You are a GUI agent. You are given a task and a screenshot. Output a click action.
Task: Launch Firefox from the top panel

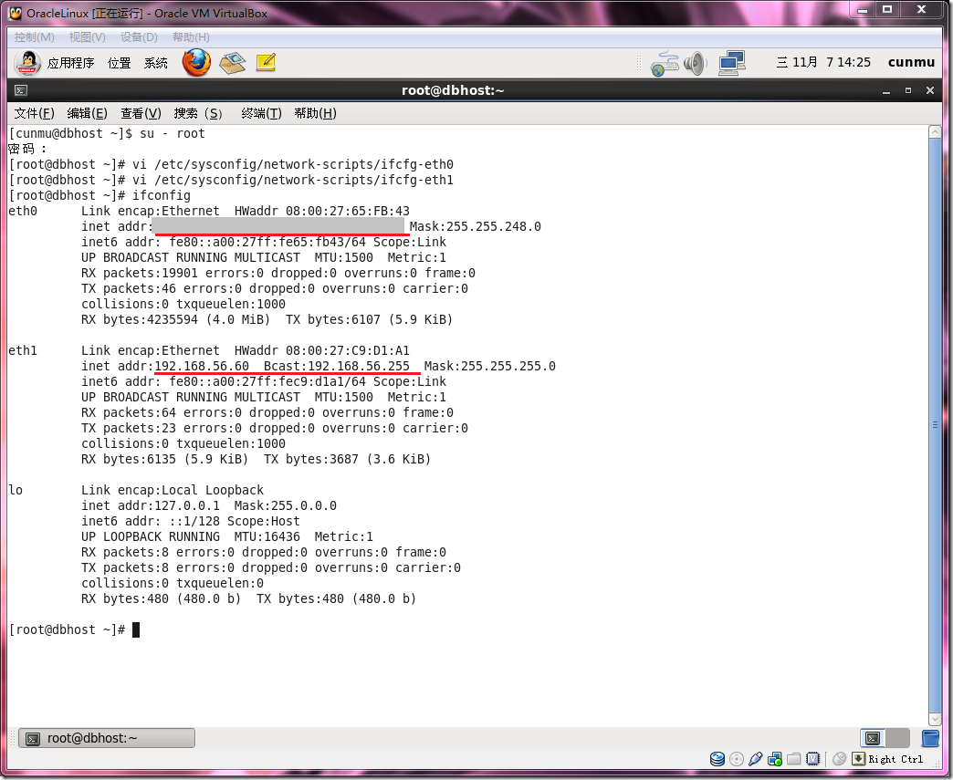[196, 63]
